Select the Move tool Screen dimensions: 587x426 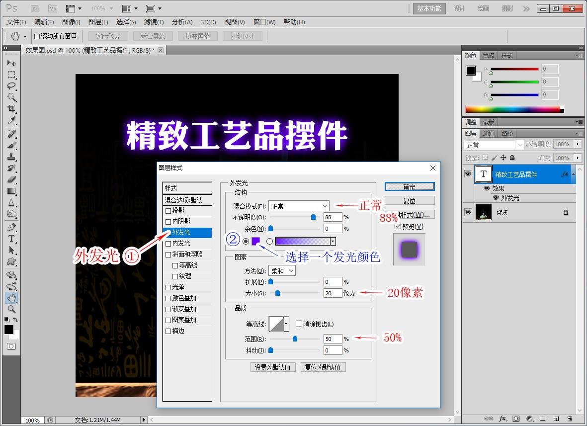click(11, 63)
